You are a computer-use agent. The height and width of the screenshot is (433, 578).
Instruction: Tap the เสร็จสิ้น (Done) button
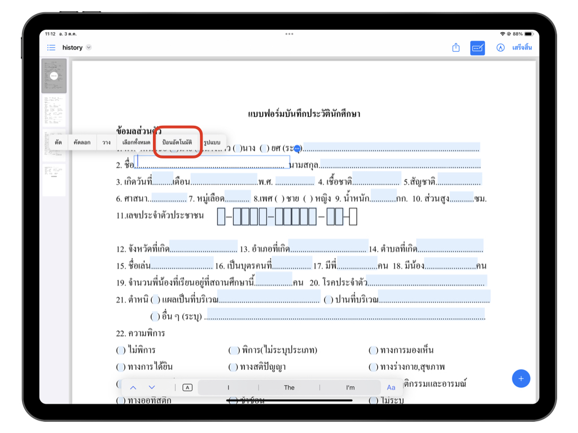[x=522, y=48]
